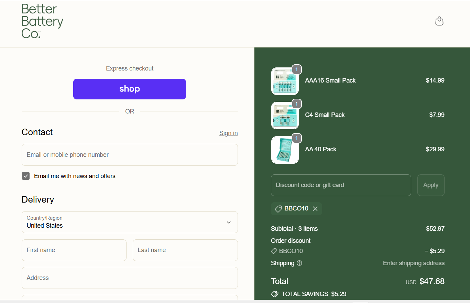Pay with Shop express checkout button
Screen dimensions: 470x303
130,89
